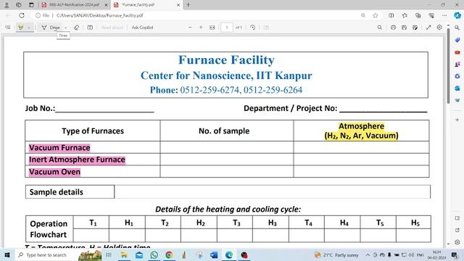
Task: Open sidebar Tools briefcase icon
Action: click(457, 52)
